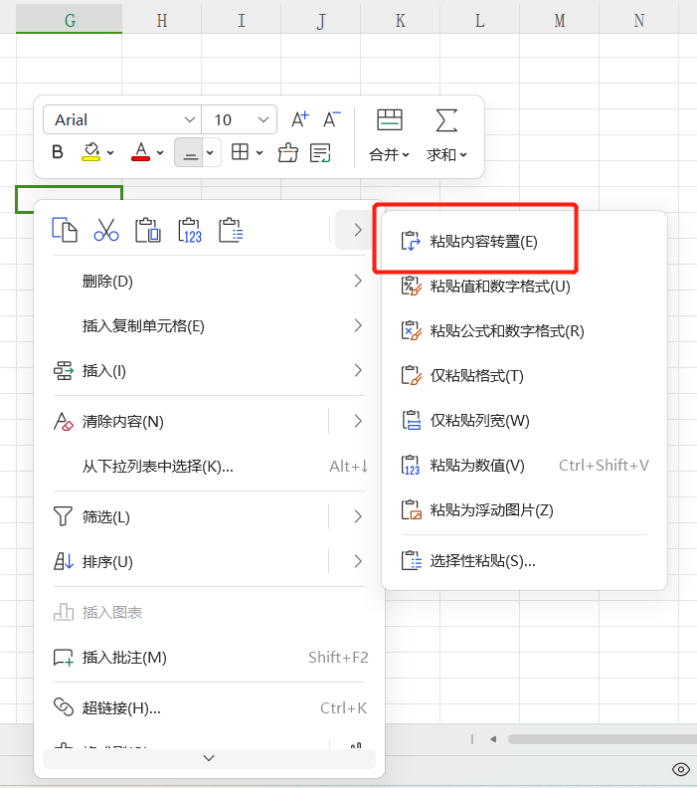Open font color dropdown arrow
The height and width of the screenshot is (788, 697).
point(160,152)
